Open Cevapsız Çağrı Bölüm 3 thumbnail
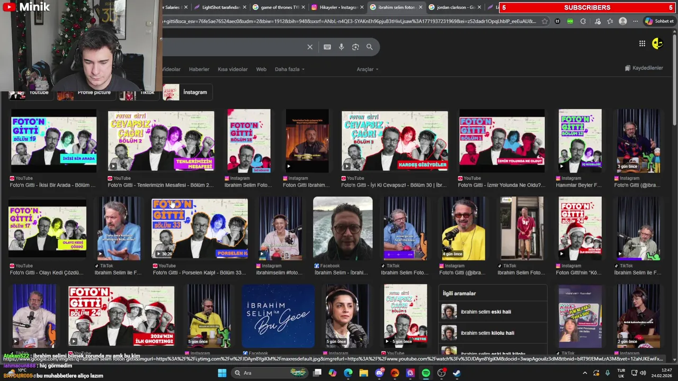The image size is (678, 381). tap(395, 141)
